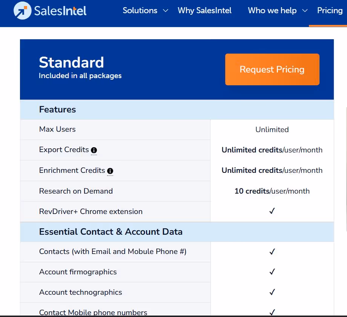Click the Research on Demand credits value
The width and height of the screenshot is (347, 317).
(272, 191)
